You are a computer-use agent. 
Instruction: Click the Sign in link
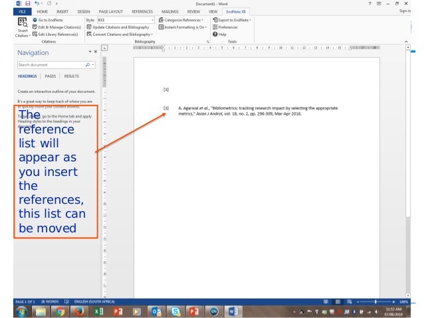click(x=404, y=12)
